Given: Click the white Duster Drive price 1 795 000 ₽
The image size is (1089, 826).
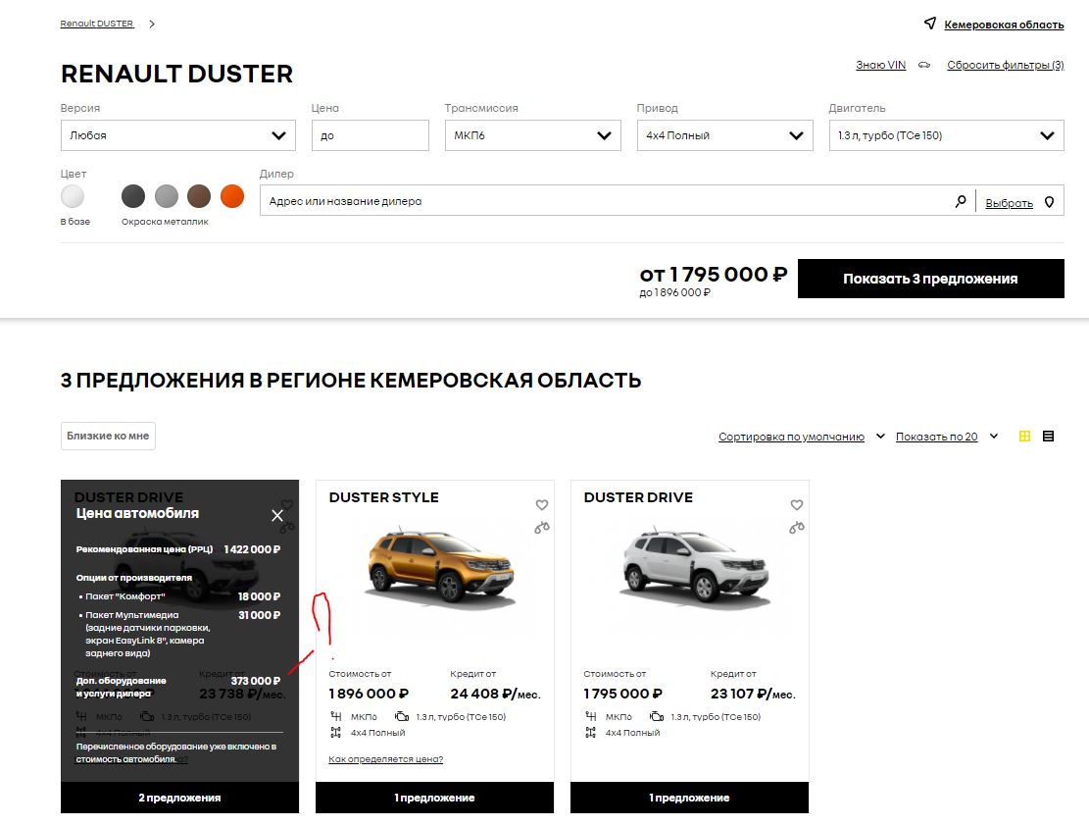Looking at the screenshot, I should pos(623,694).
